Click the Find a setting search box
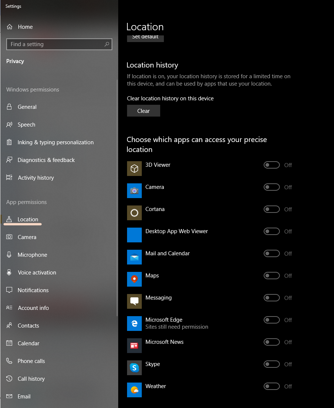This screenshot has height=408, width=334. point(55,44)
